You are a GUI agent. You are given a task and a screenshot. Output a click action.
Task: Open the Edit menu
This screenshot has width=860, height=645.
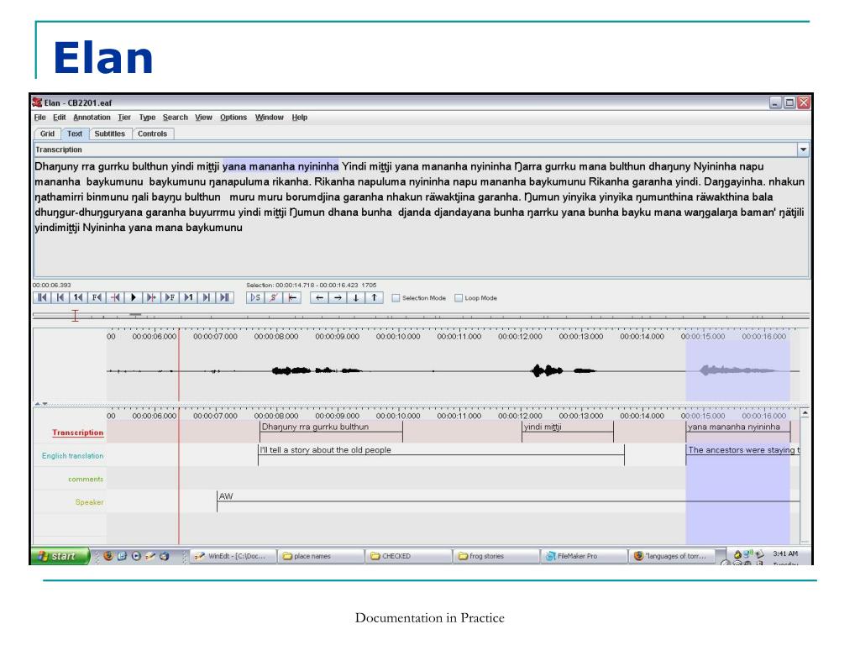click(x=60, y=118)
